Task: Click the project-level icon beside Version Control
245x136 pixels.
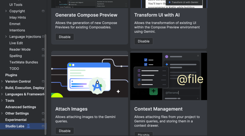Action: (x=43, y=82)
